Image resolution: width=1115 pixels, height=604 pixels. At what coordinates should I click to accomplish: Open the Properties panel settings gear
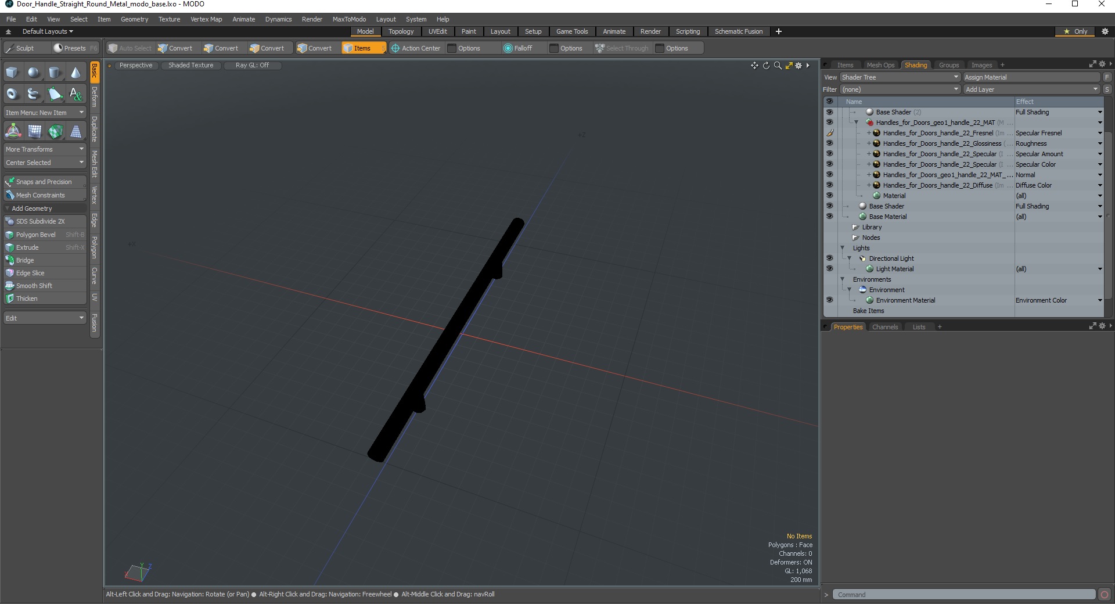click(1102, 326)
